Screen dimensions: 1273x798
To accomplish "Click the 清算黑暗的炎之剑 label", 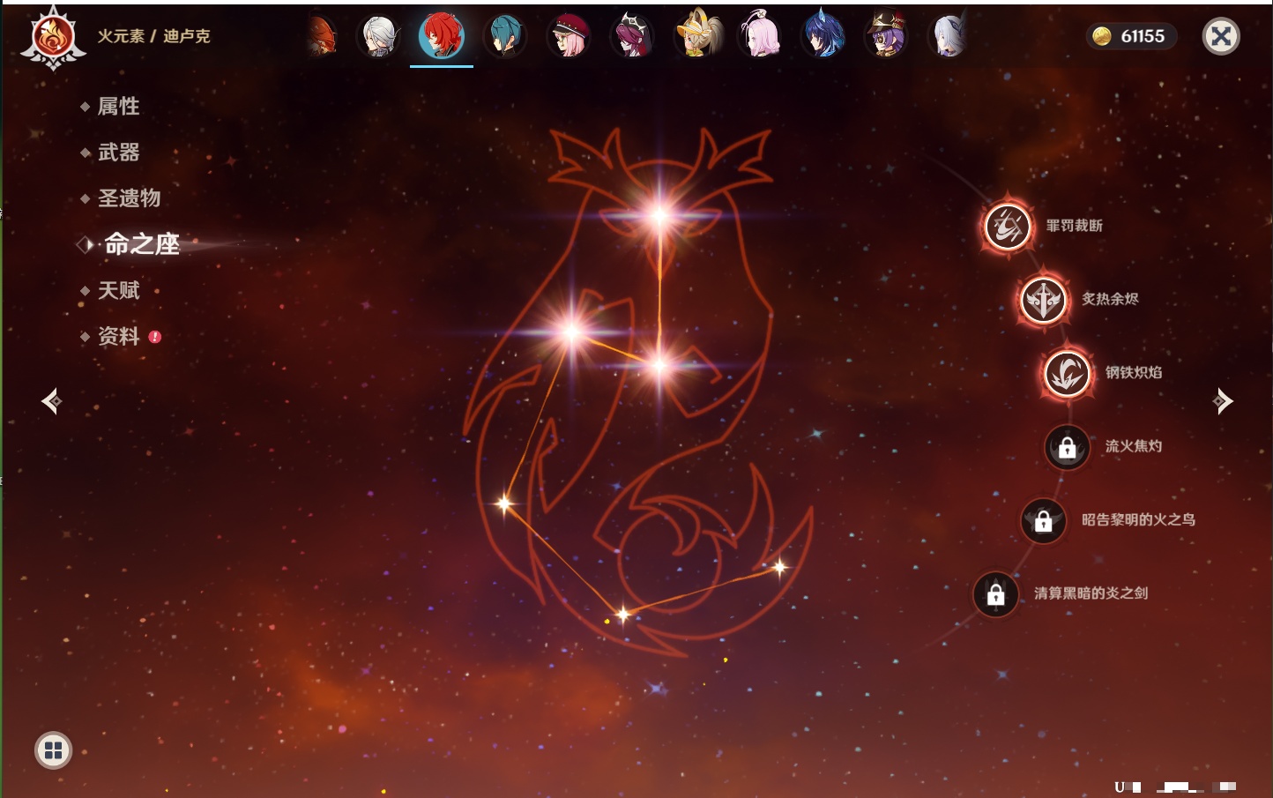I will 1091,593.
